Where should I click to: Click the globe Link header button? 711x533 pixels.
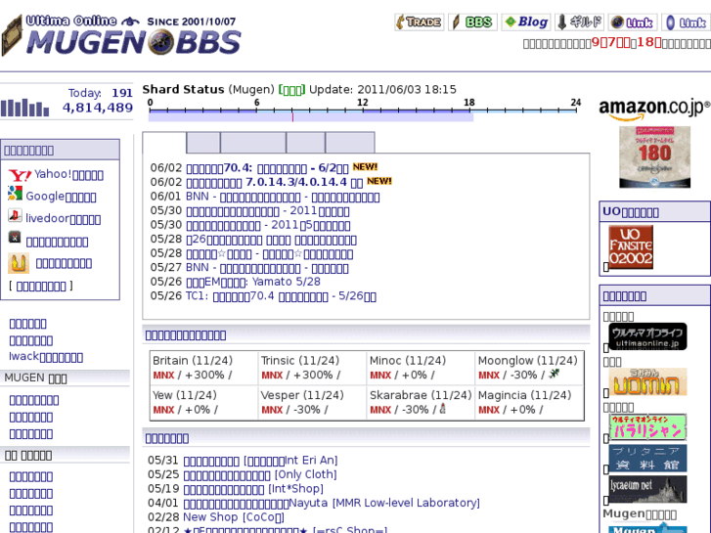[x=633, y=22]
